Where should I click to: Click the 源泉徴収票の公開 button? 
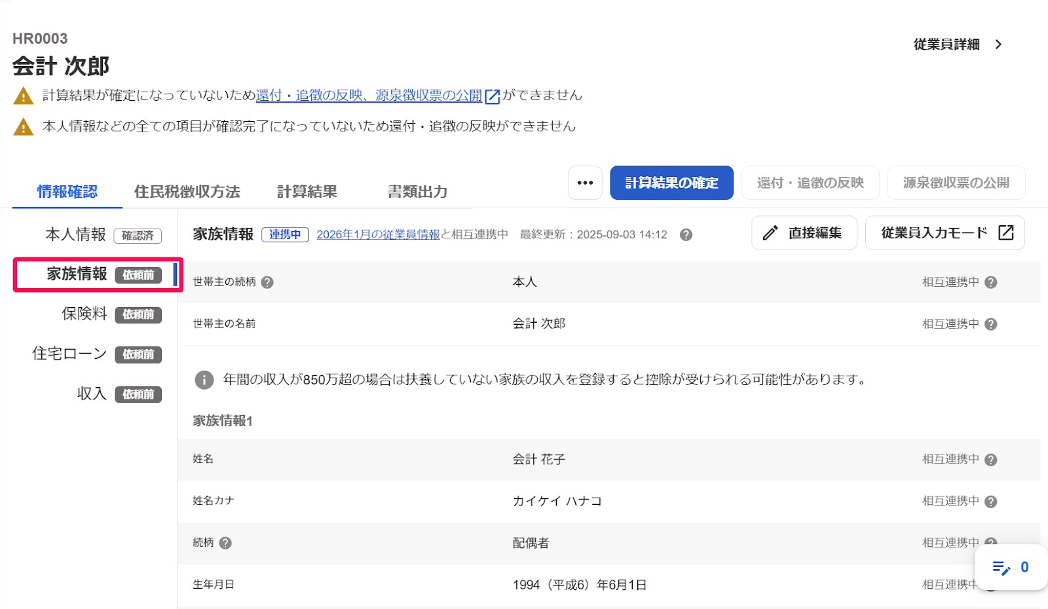click(x=956, y=183)
